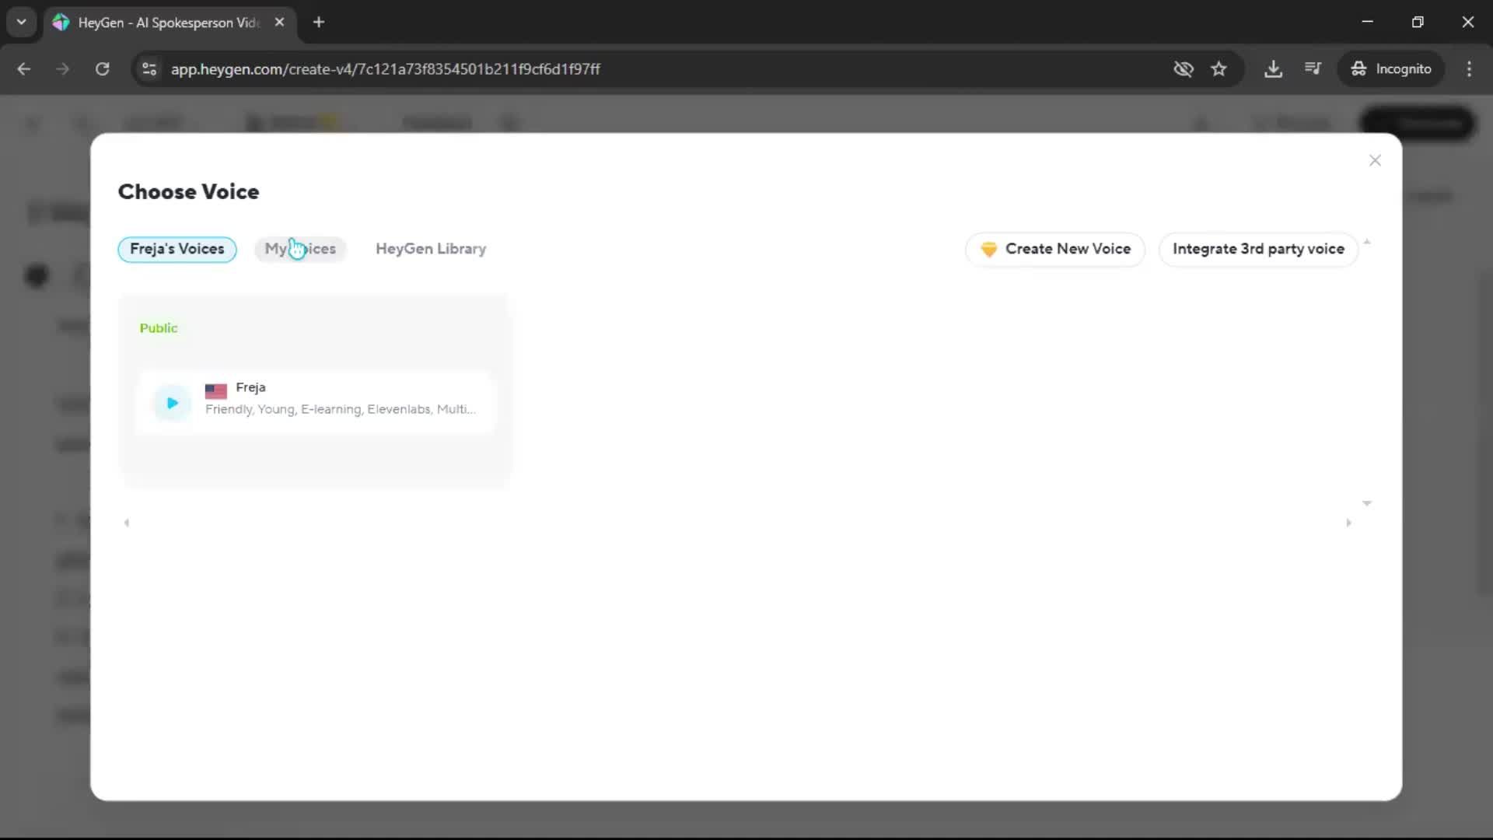The width and height of the screenshot is (1493, 840).
Task: Open Chrome's three-dot menu
Action: pos(1469,68)
